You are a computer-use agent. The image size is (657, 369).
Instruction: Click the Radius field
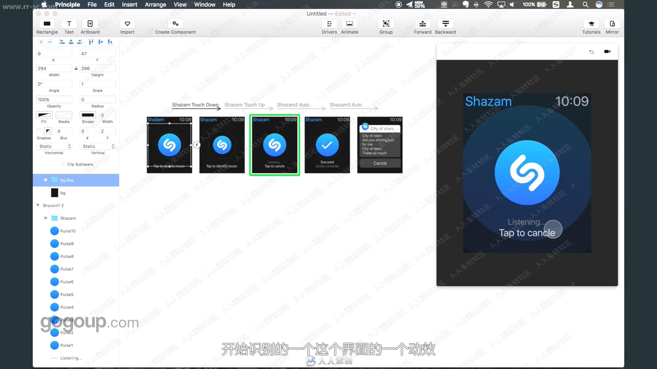98,99
